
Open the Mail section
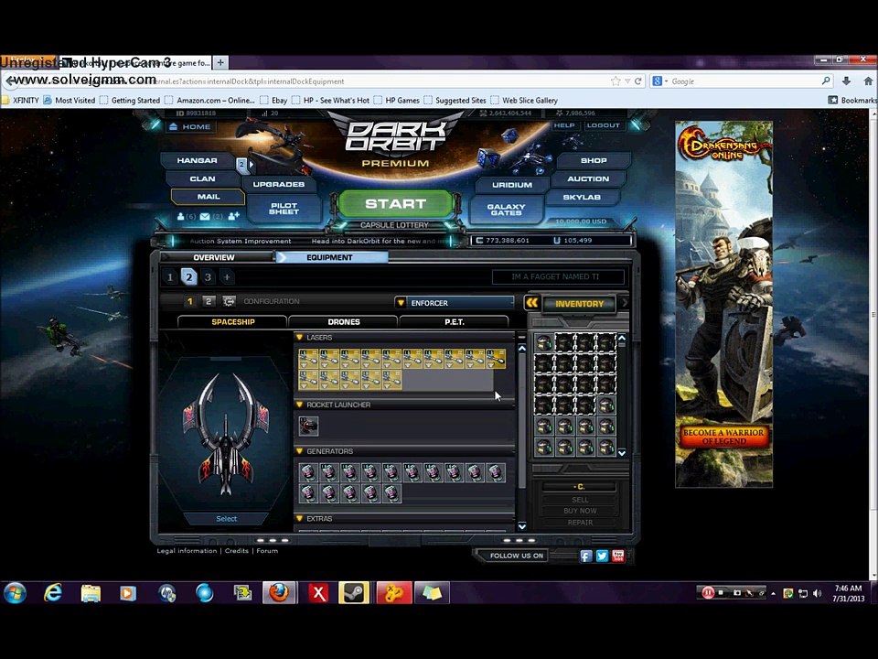click(208, 197)
